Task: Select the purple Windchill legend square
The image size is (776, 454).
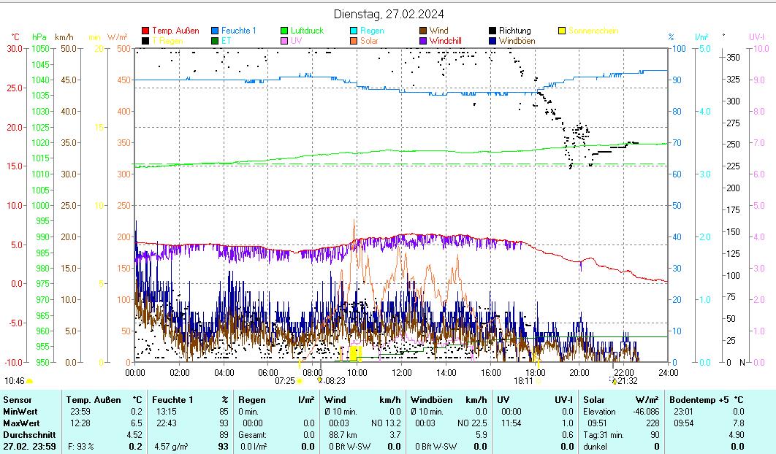Action: pos(423,42)
